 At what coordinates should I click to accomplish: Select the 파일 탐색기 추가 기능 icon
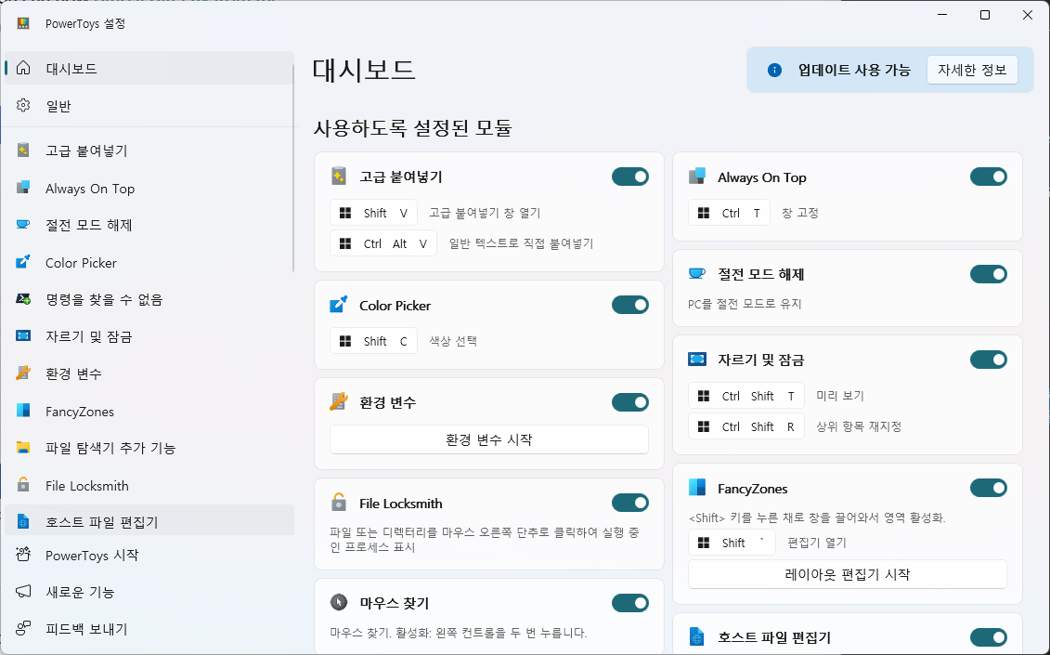22,448
